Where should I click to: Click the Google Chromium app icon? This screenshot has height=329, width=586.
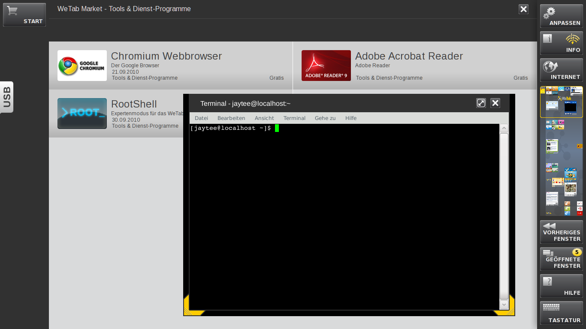pyautogui.click(x=82, y=66)
